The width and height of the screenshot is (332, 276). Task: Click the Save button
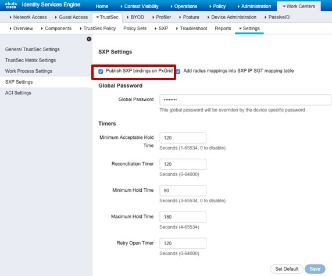315,269
